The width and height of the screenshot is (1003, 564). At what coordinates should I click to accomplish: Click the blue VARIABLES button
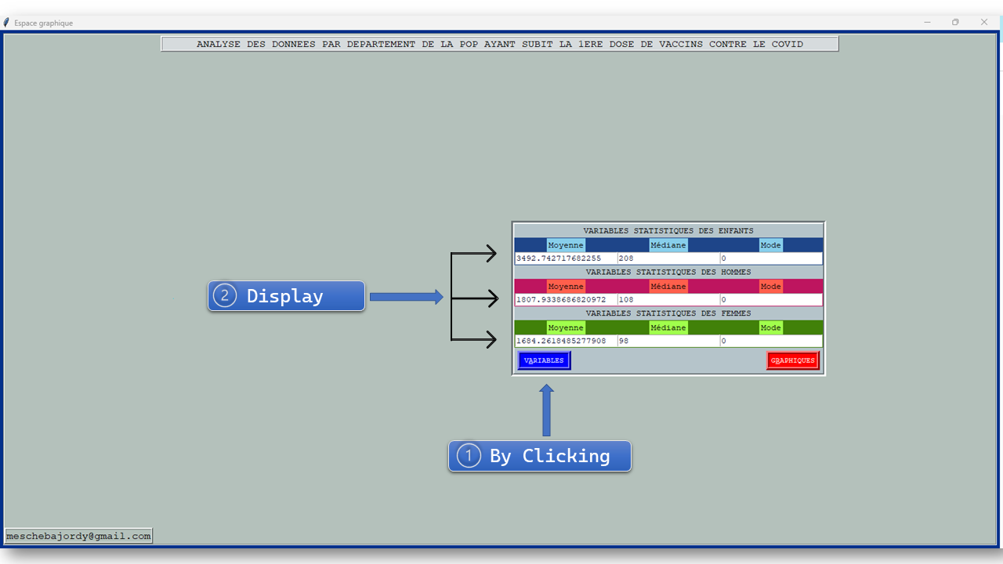coord(544,360)
